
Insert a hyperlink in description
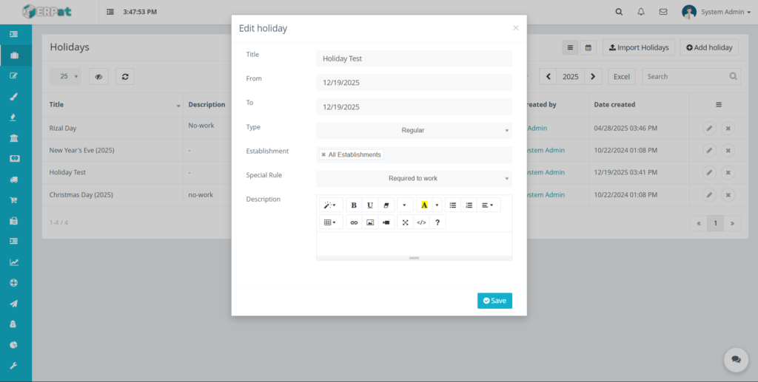click(354, 222)
